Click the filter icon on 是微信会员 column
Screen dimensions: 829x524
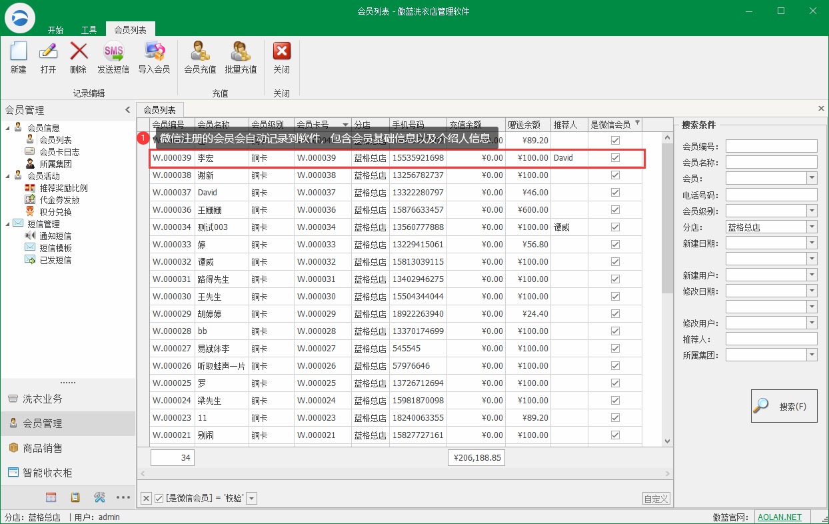(637, 123)
